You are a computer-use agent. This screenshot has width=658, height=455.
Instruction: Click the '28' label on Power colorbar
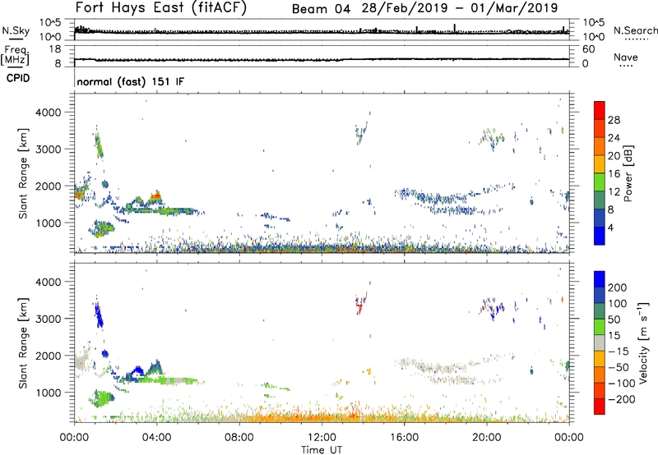614,120
